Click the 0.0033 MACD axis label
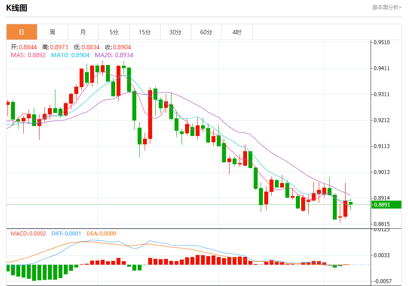The image size is (408, 286). pos(382,255)
